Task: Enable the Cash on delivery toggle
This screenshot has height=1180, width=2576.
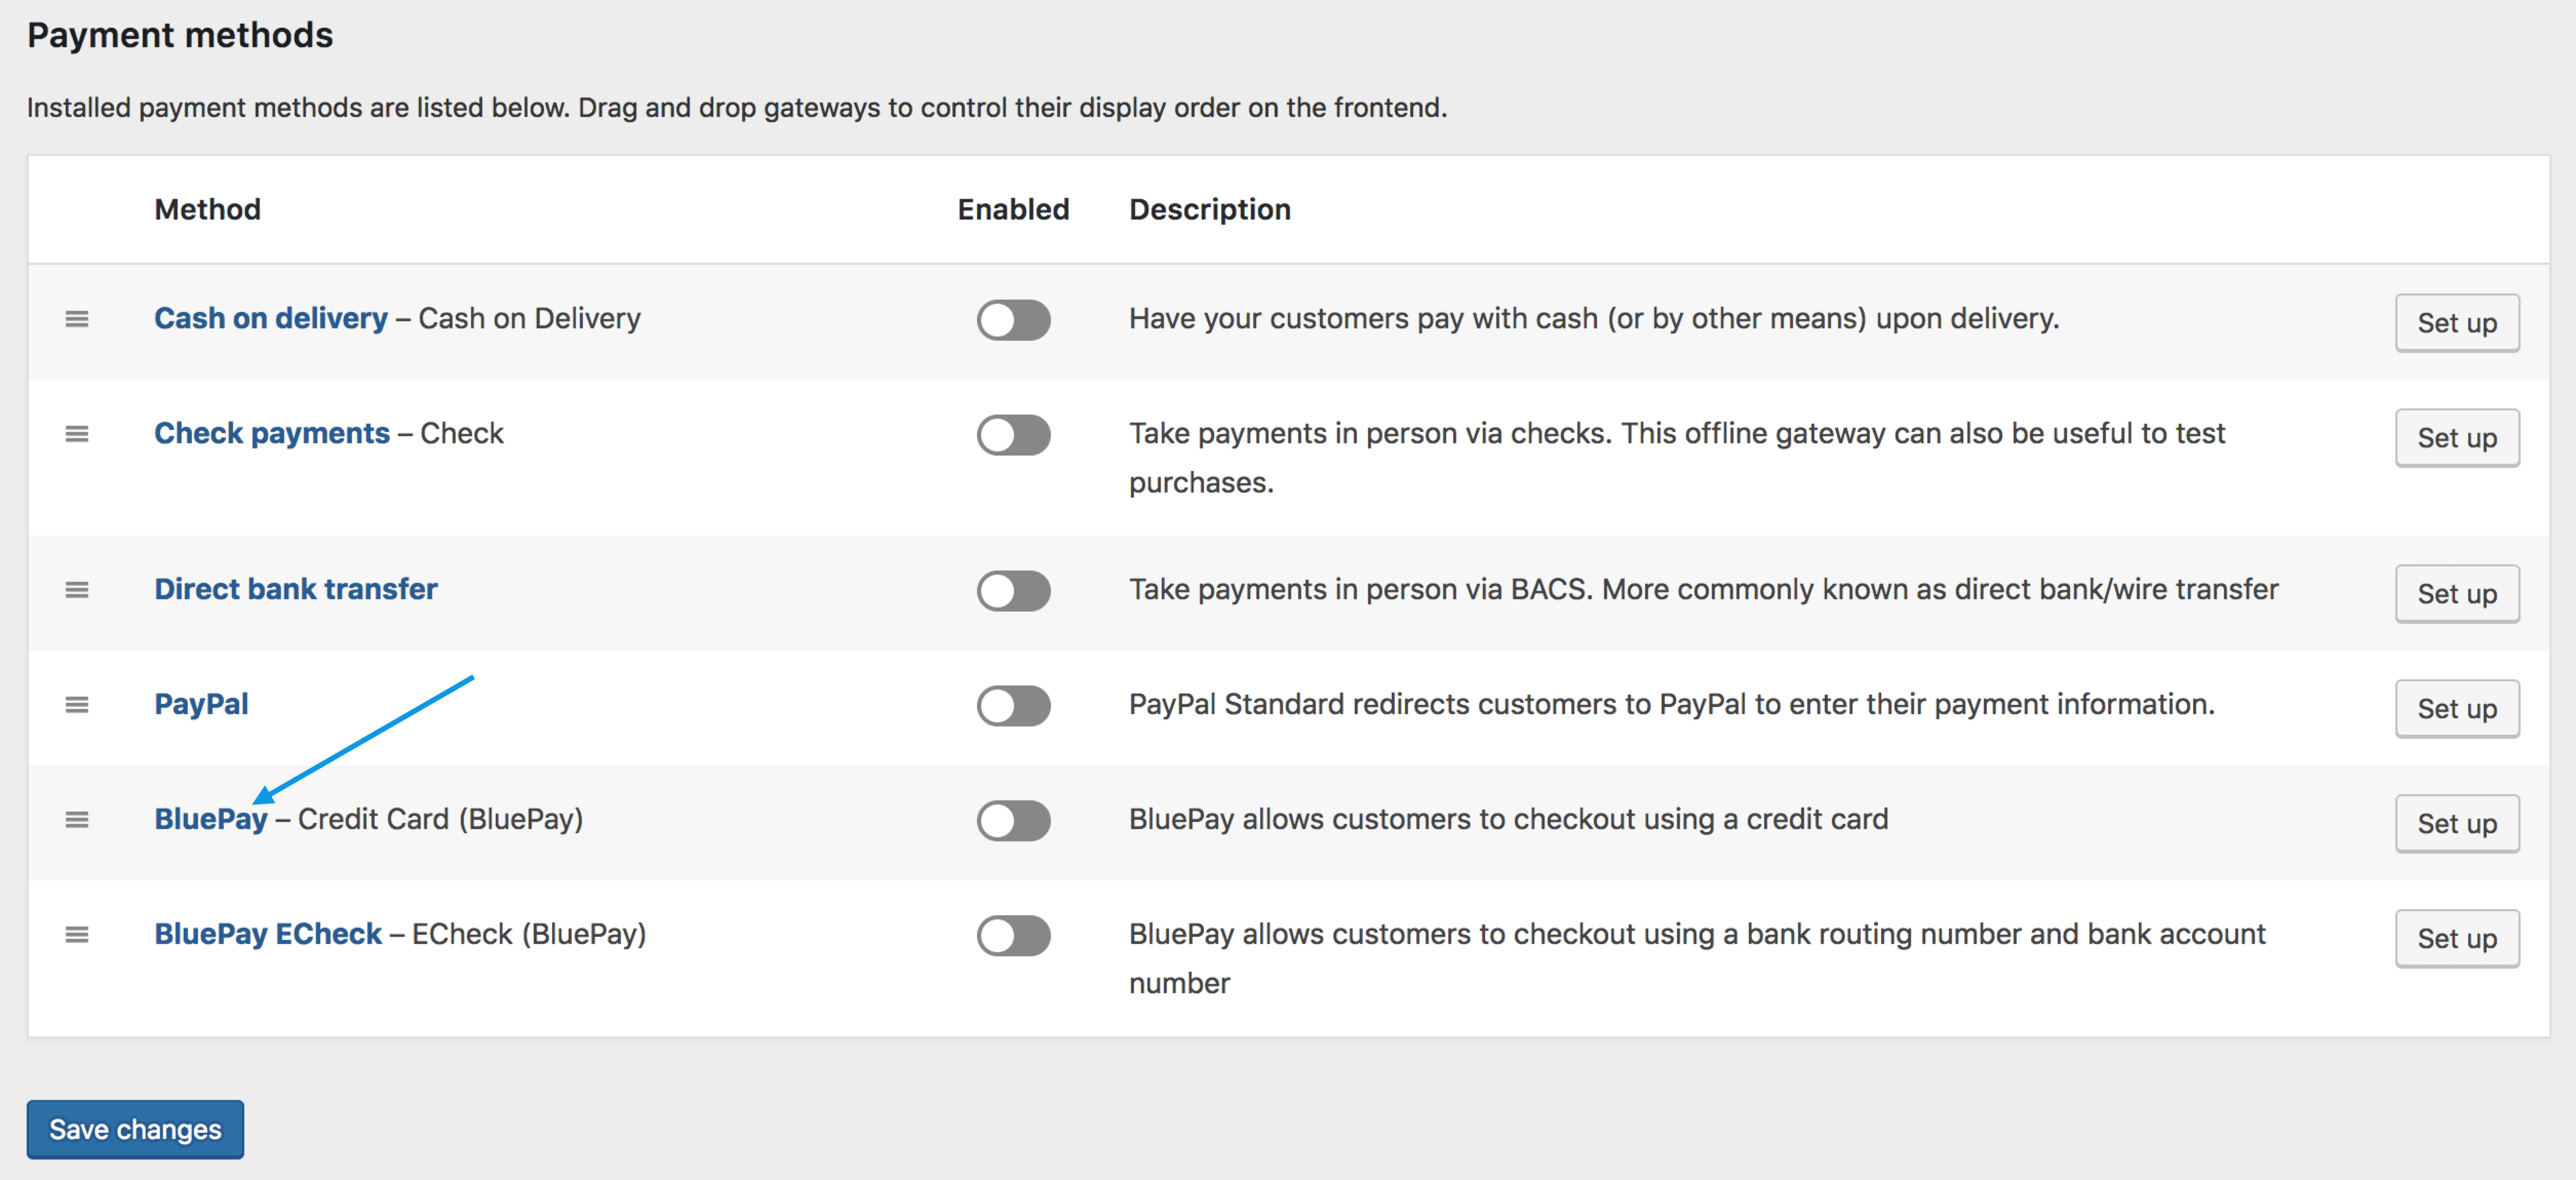Action: 1013,321
